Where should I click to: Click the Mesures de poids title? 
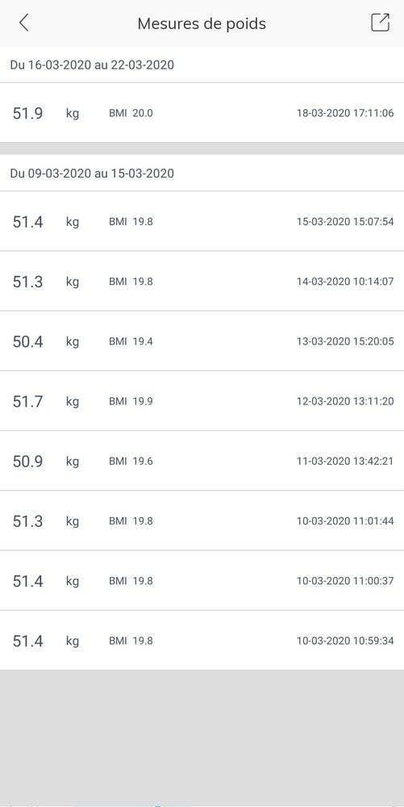[x=202, y=23]
